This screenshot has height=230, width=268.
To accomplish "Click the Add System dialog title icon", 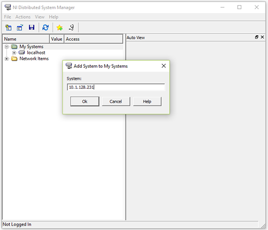I will (69, 66).
